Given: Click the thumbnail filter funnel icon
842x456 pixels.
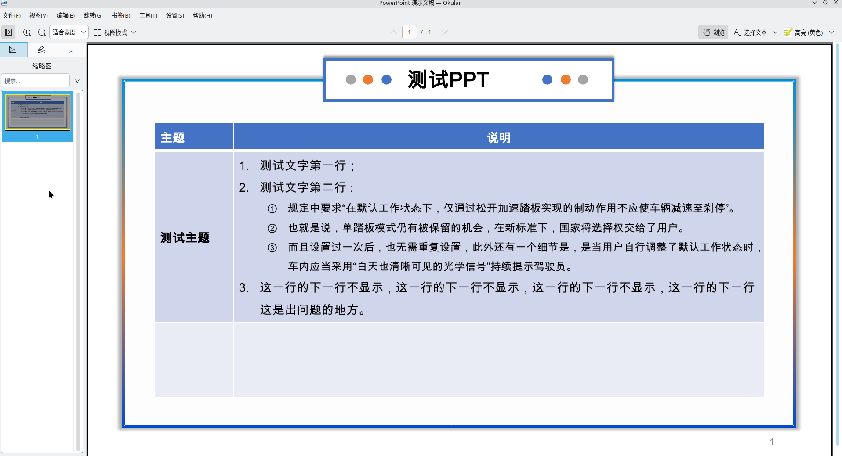Looking at the screenshot, I should (x=77, y=80).
